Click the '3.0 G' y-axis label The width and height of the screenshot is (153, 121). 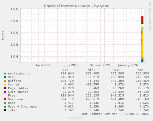(x=14, y=32)
